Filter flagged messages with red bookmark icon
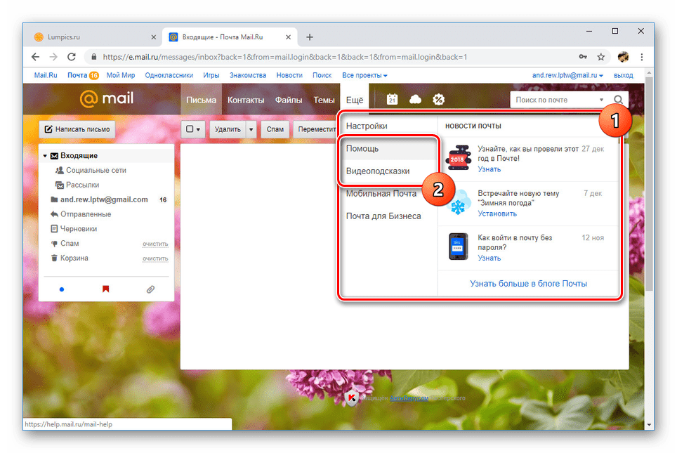Screen dimensions: 677x453 [x=106, y=289]
